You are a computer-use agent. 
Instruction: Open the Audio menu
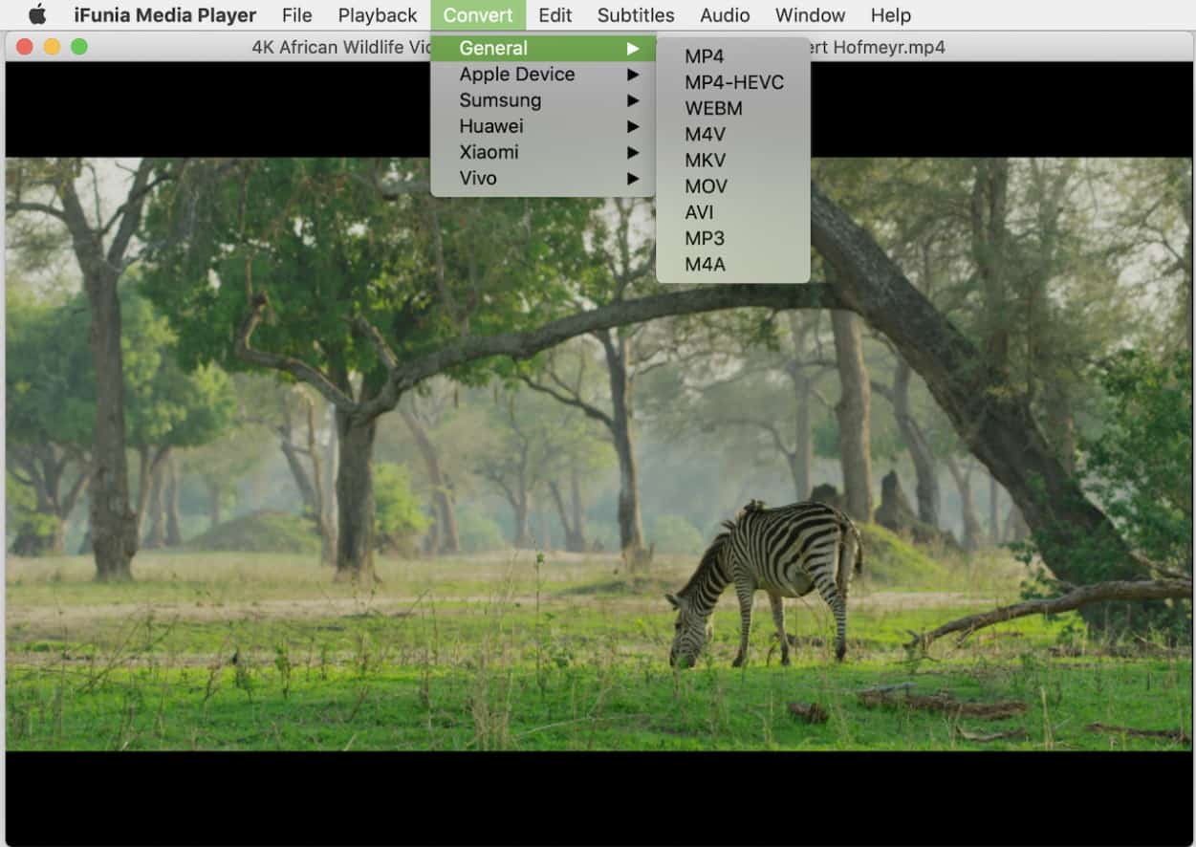[724, 15]
